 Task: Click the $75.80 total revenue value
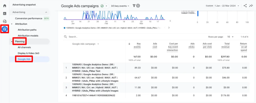[x=226, y=68]
